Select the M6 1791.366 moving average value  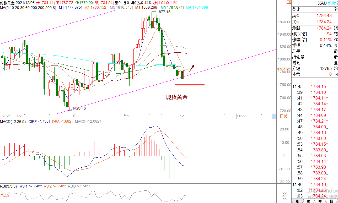(198, 8)
